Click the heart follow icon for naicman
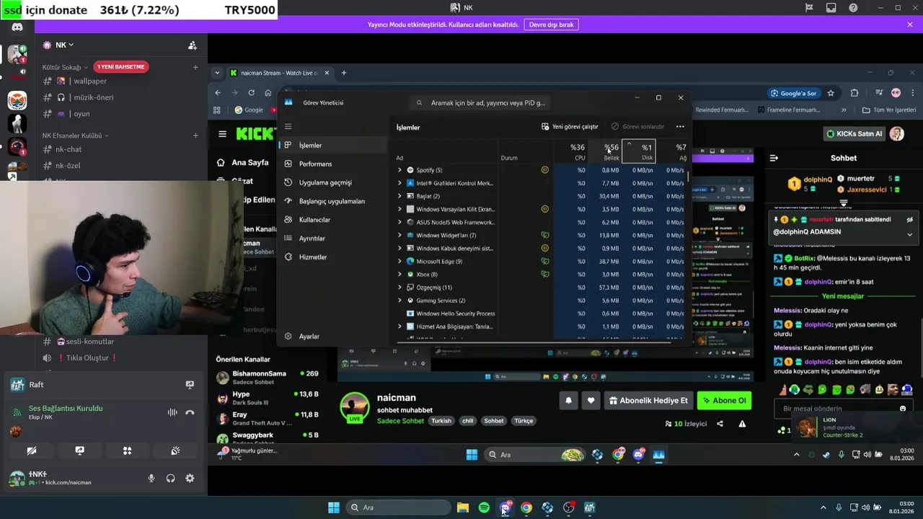This screenshot has height=519, width=923. click(x=591, y=400)
